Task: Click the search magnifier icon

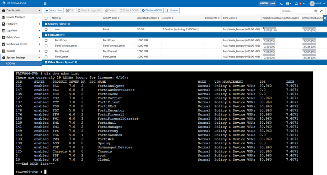Action: click(316, 11)
